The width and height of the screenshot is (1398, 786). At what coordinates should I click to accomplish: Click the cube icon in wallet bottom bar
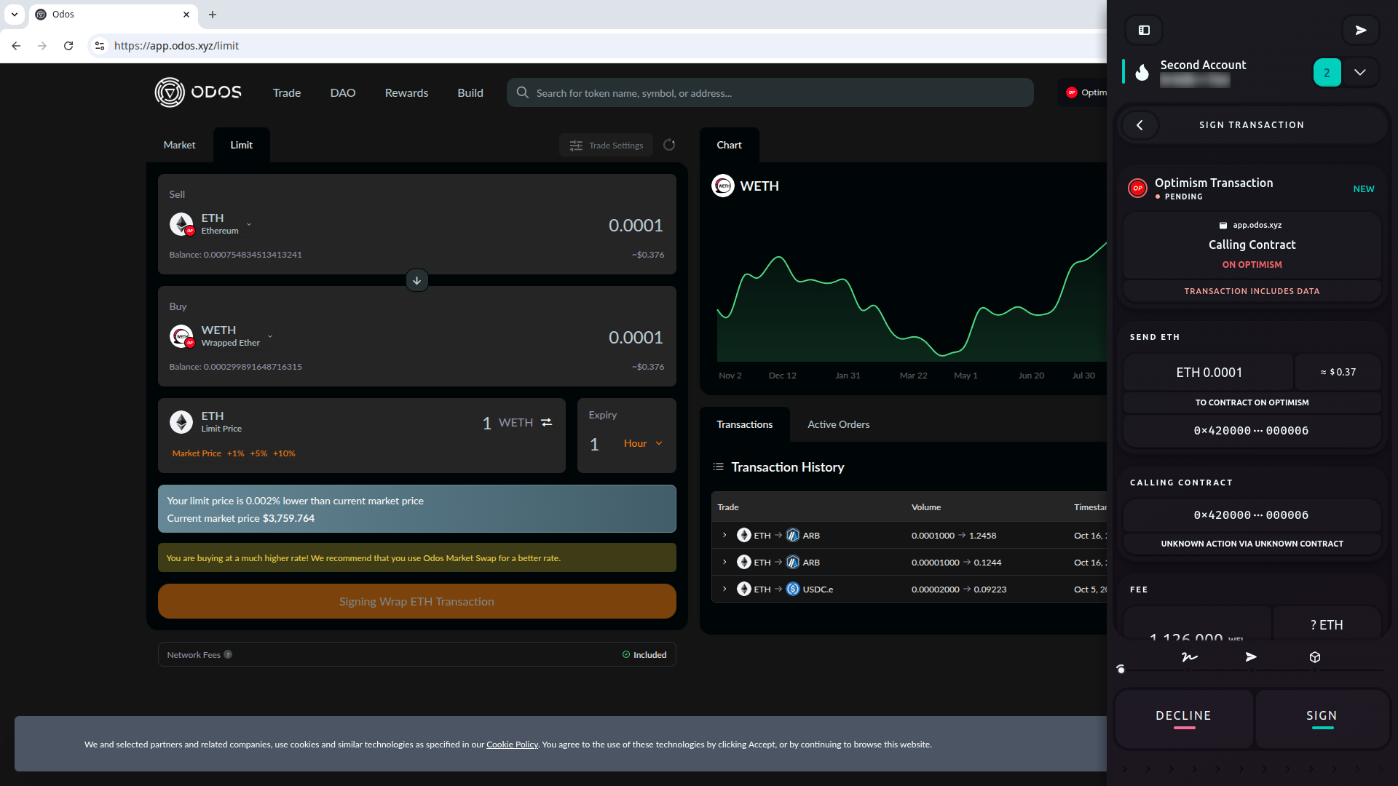(1314, 657)
